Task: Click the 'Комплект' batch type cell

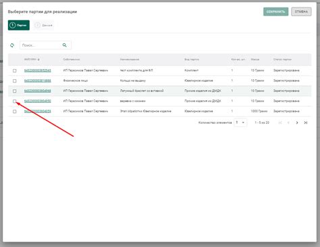Action: (192, 70)
